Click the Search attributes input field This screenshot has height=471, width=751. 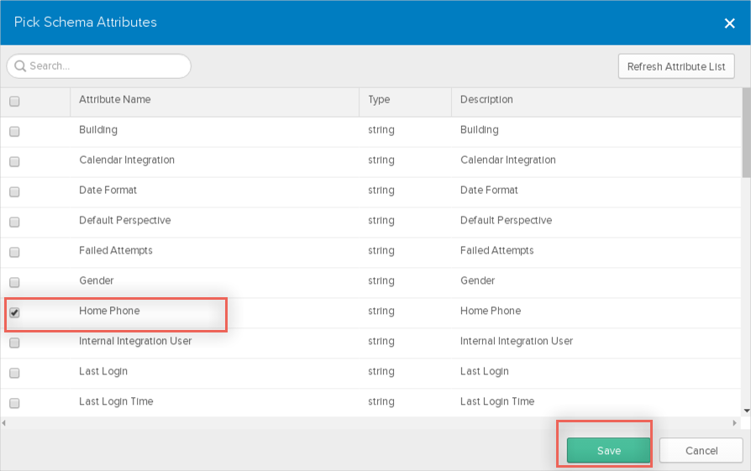[105, 66]
